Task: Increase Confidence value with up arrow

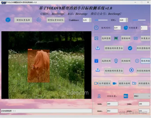Action: pos(90,19)
